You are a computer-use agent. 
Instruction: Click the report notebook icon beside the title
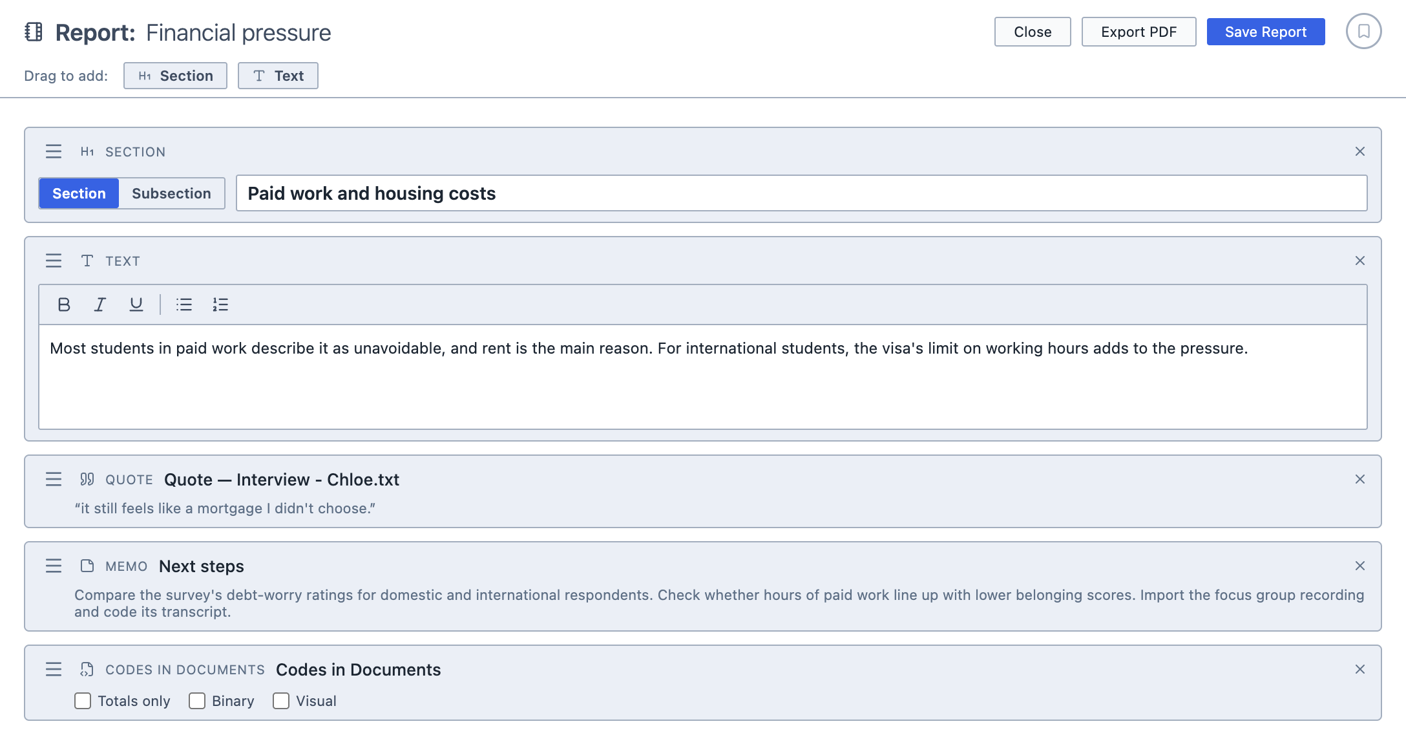34,32
